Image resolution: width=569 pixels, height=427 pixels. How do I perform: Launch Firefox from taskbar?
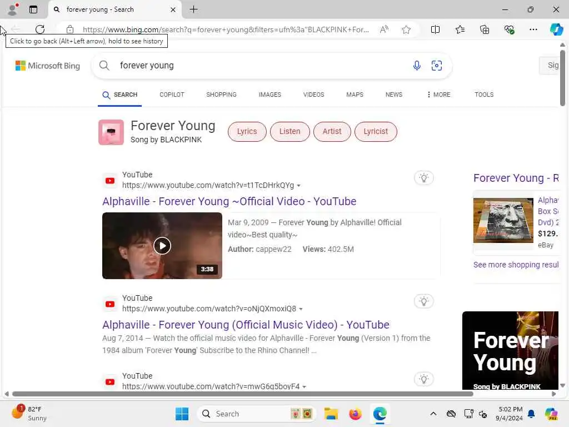[x=355, y=414]
